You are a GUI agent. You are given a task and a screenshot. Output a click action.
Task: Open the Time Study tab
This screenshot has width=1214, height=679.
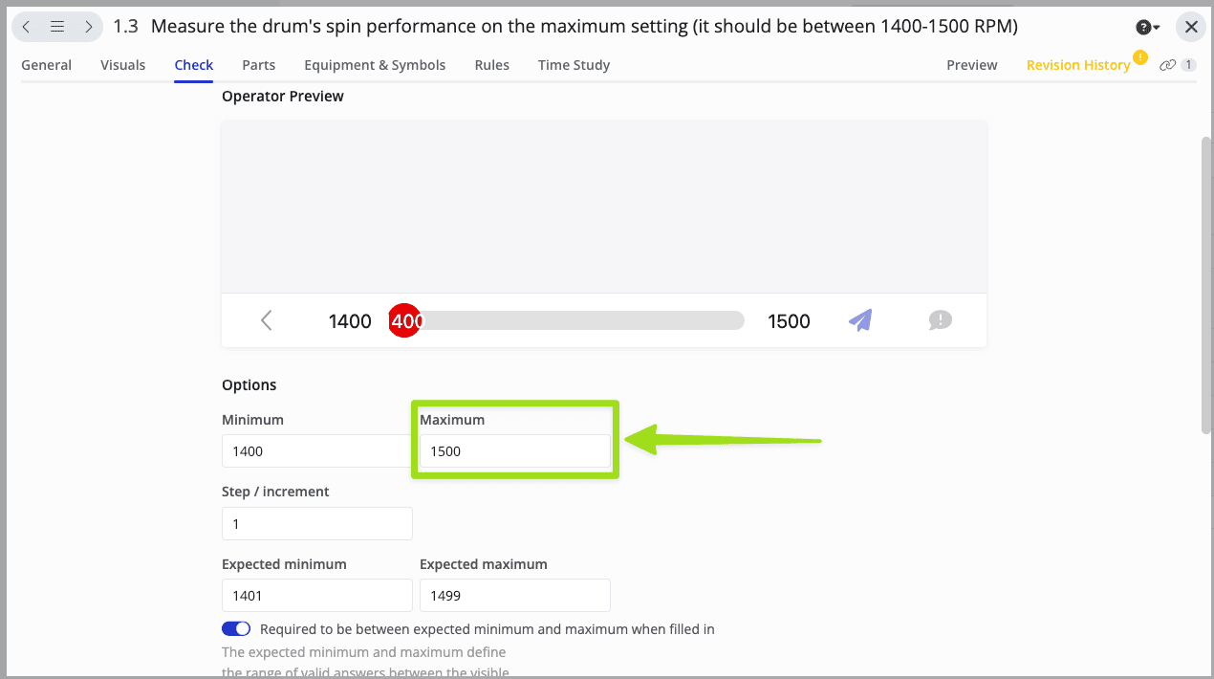(x=574, y=65)
